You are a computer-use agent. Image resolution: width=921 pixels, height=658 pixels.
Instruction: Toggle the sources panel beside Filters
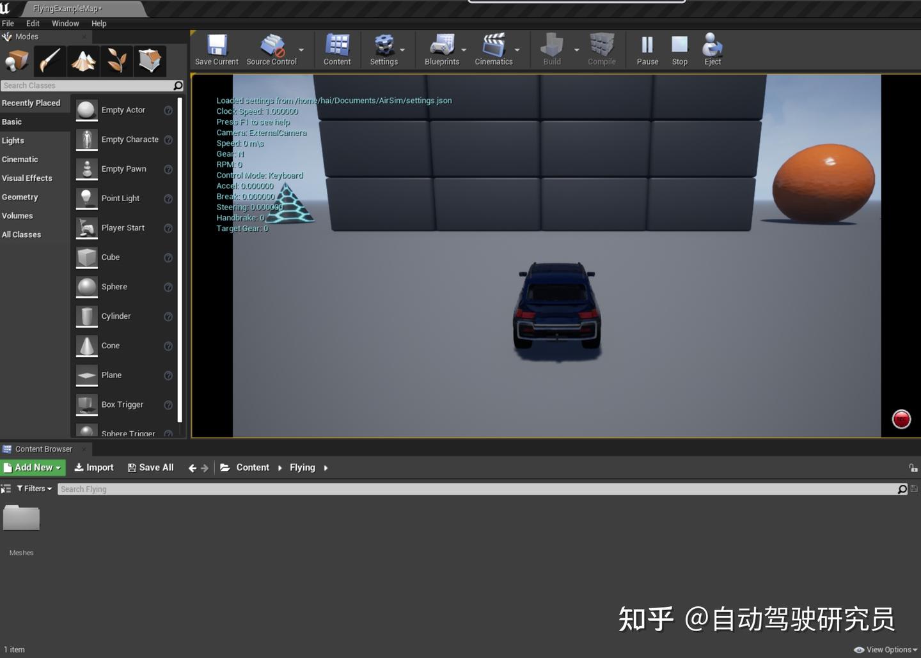(6, 489)
